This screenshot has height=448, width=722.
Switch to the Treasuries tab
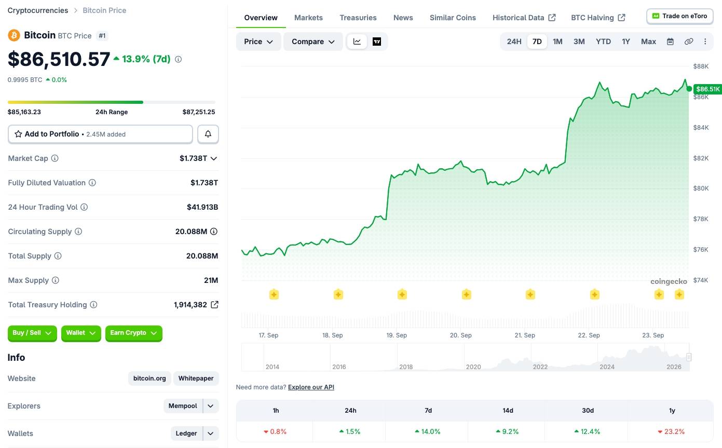coord(358,18)
